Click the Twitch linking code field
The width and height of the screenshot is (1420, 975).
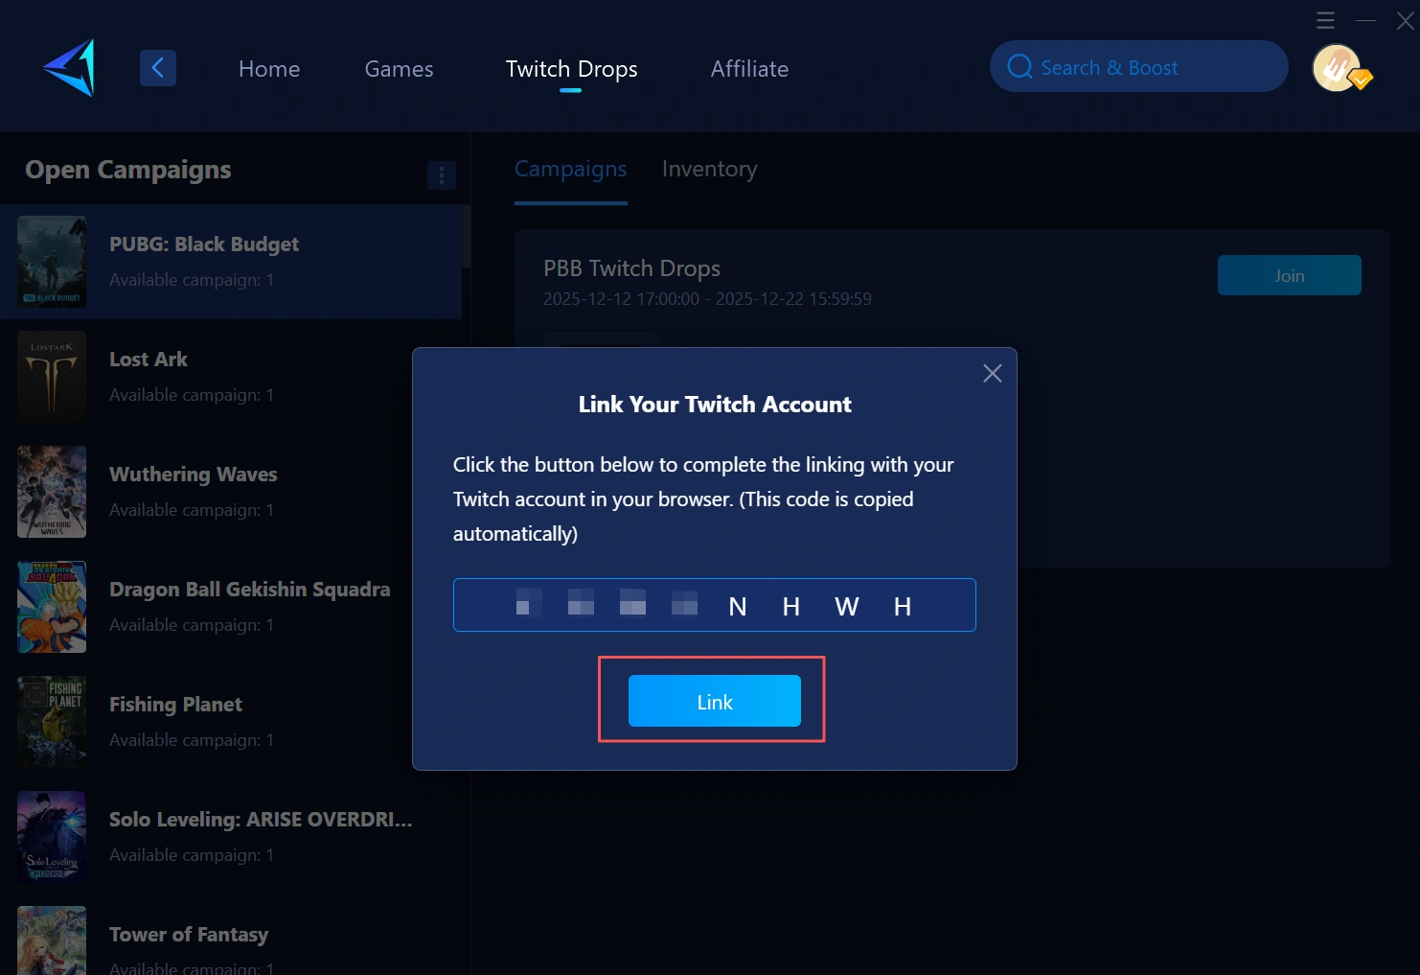pos(714,605)
